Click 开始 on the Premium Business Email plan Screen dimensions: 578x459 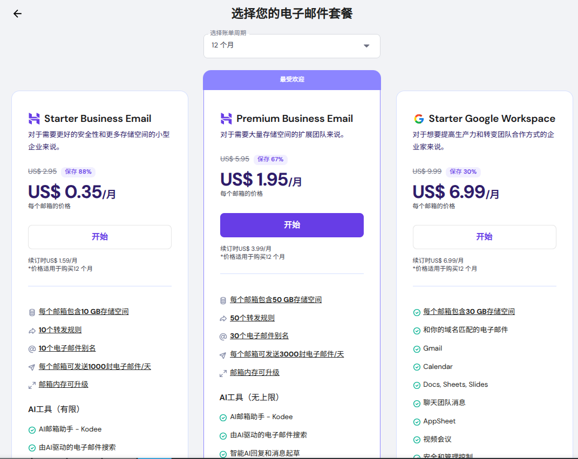pyautogui.click(x=291, y=225)
